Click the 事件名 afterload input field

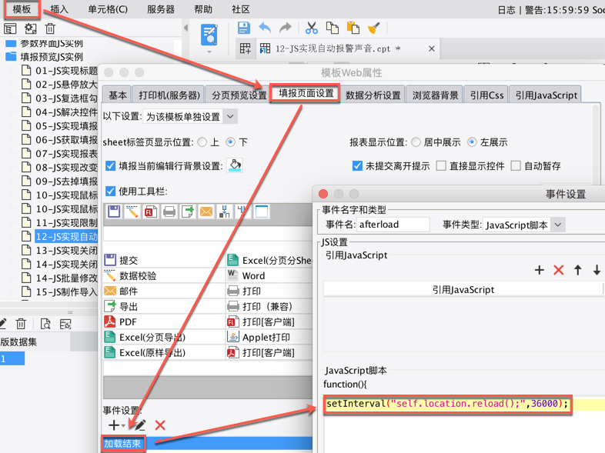point(393,225)
